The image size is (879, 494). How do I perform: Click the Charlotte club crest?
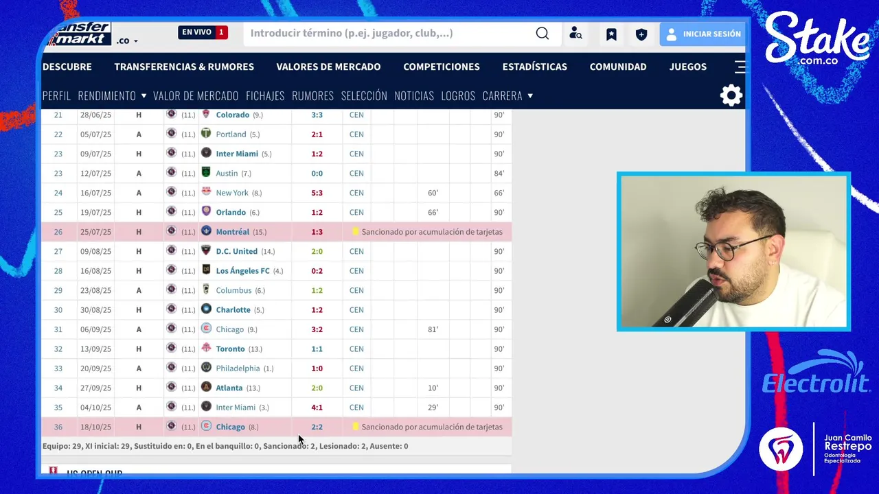[206, 309]
